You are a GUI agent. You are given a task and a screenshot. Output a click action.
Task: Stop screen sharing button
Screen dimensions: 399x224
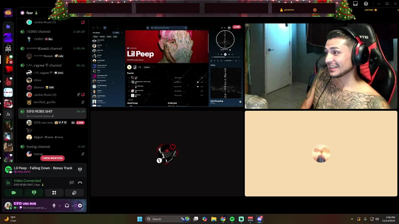tap(34, 193)
